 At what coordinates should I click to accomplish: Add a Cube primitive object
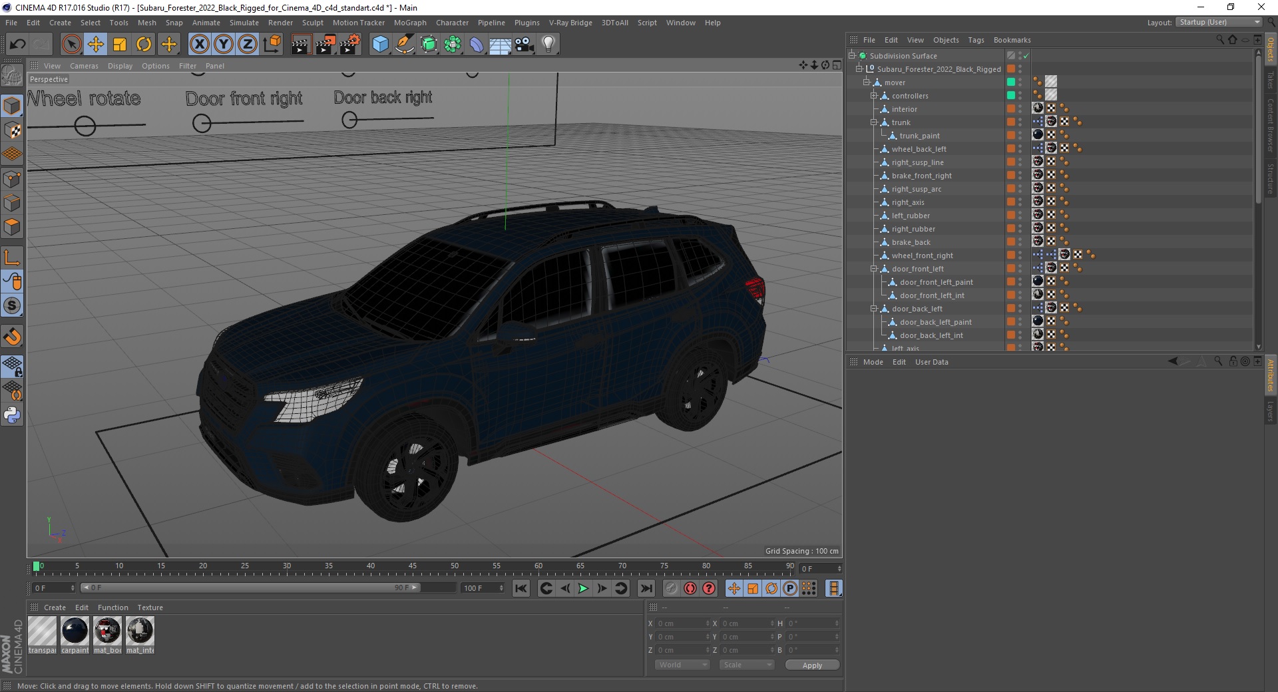(380, 45)
